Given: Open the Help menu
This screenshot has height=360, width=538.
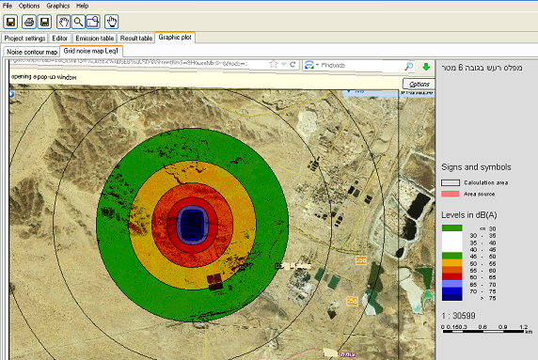Looking at the screenshot, I should coord(83,6).
